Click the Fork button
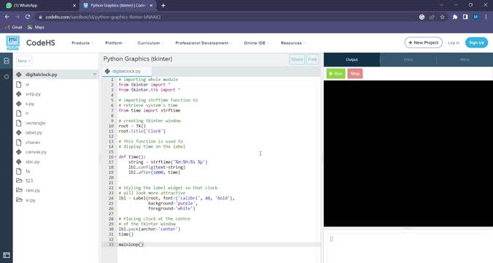The image size is (493, 263). (313, 59)
